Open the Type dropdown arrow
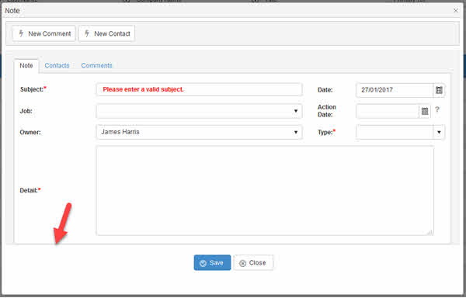Image resolution: width=466 pixels, height=298 pixels. pyautogui.click(x=439, y=132)
